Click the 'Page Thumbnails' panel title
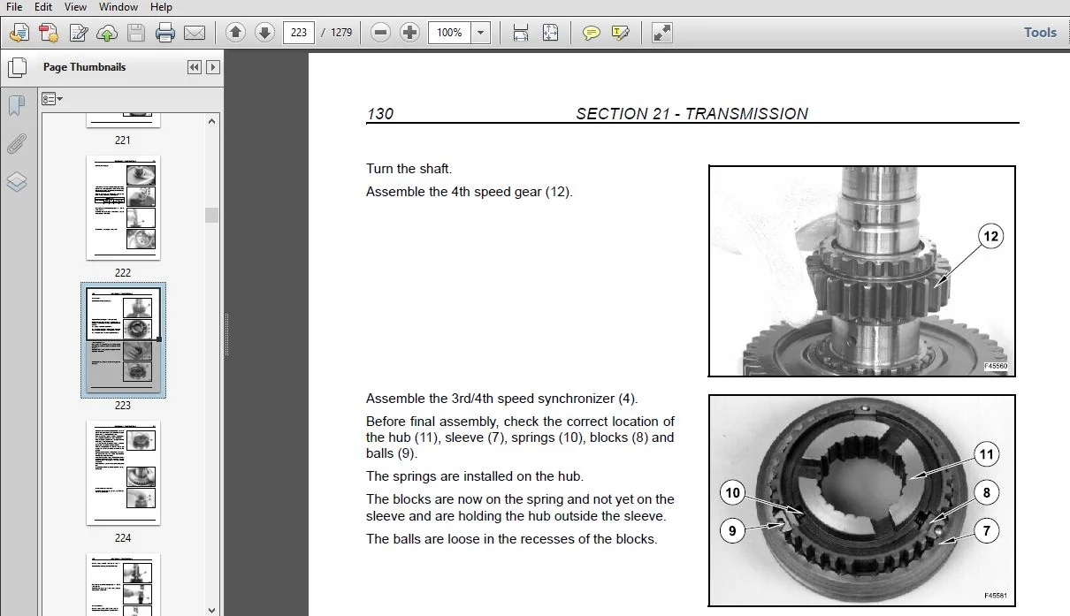Viewport: 1070px width, 616px height. [84, 67]
